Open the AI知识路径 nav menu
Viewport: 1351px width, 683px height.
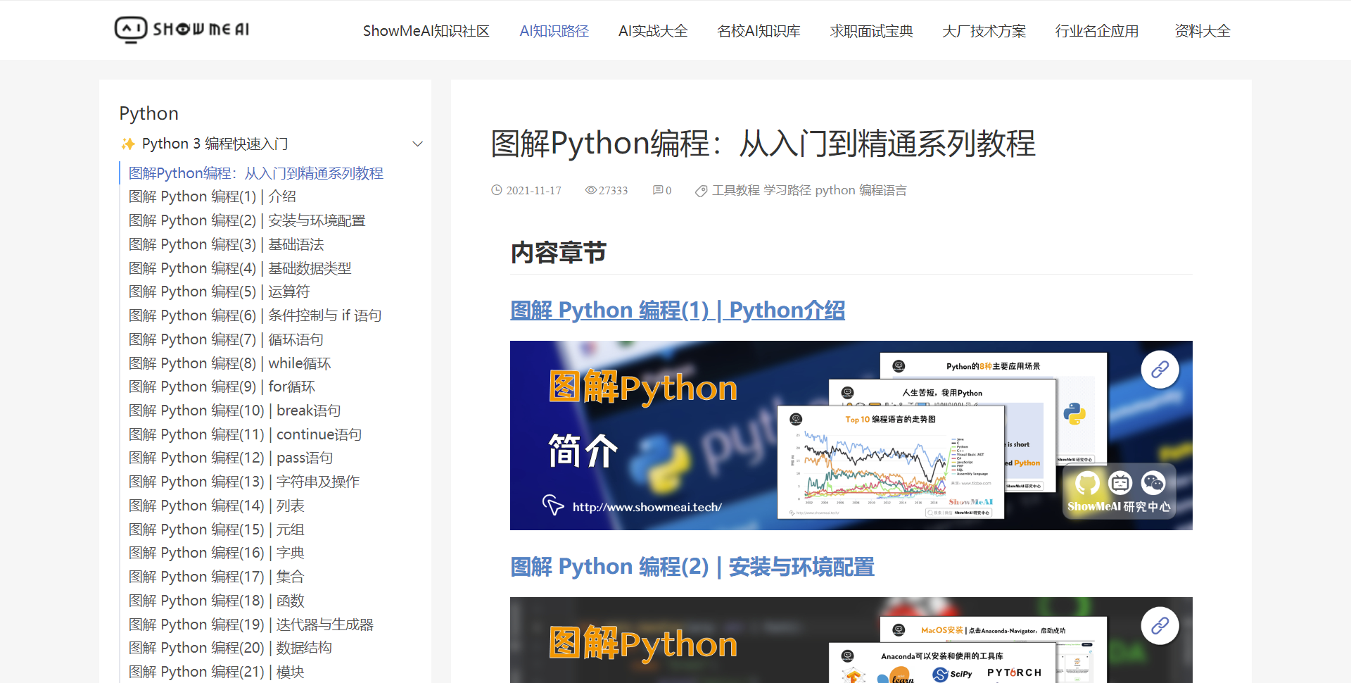(x=554, y=31)
